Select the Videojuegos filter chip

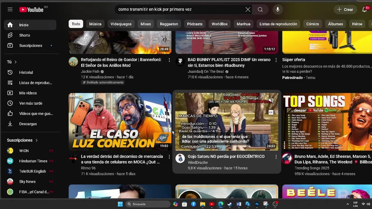point(121,24)
